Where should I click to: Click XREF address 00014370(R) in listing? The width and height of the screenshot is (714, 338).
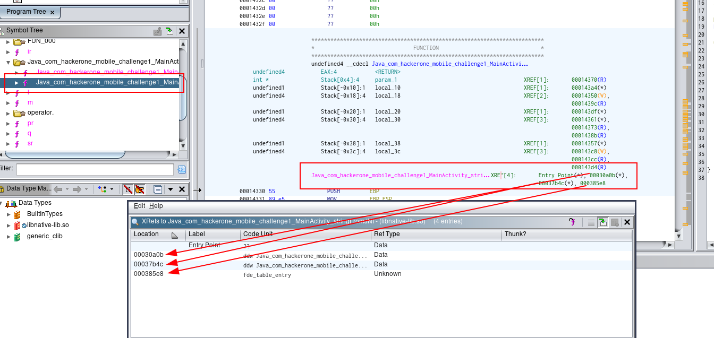[x=589, y=80]
